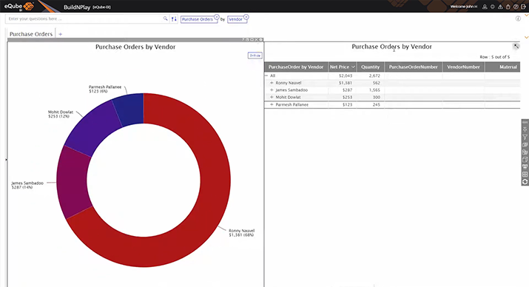Select the Purchase Orders tab

pos(31,34)
